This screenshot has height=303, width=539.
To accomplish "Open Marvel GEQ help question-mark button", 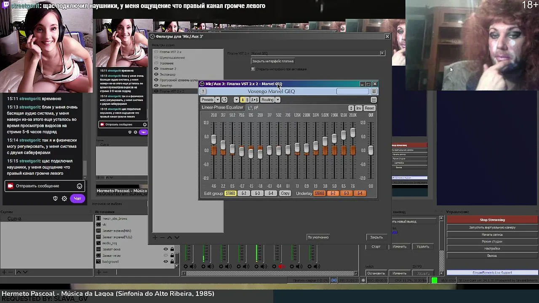I will (203, 91).
